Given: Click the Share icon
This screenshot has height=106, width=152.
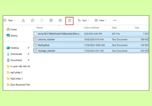Looking at the screenshot, I should click(x=60, y=20).
